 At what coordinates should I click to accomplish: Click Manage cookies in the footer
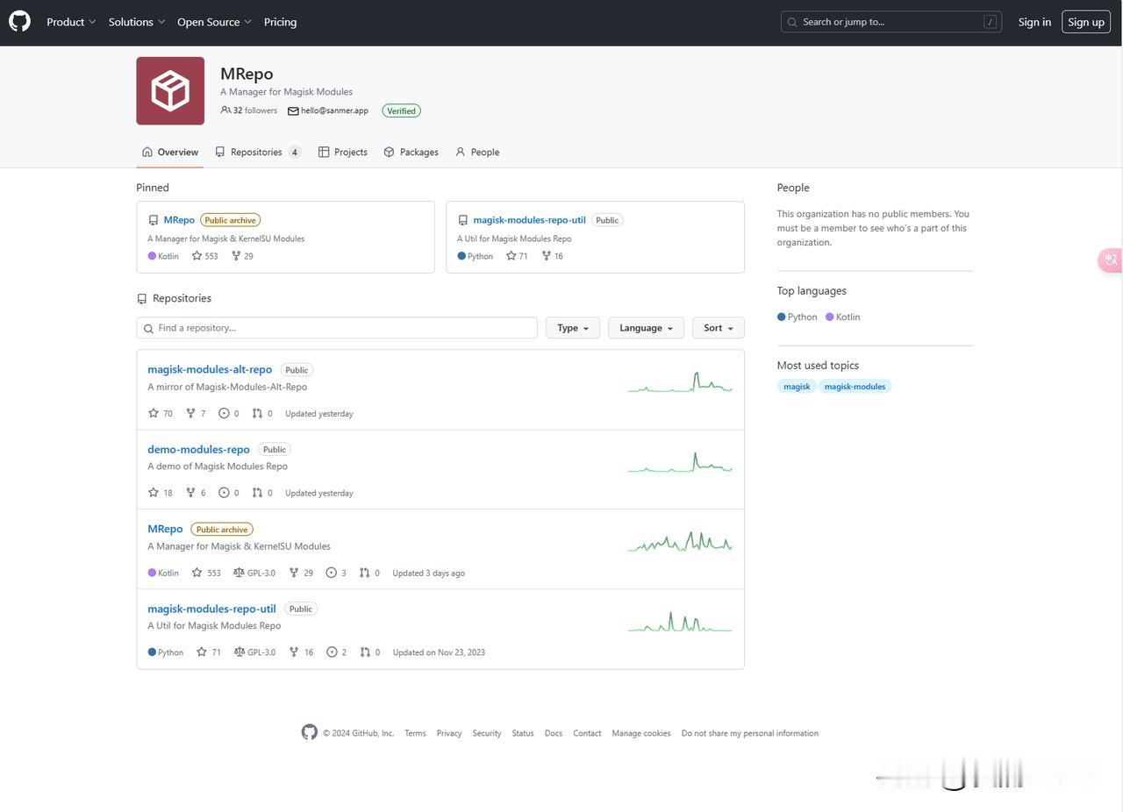(x=641, y=733)
